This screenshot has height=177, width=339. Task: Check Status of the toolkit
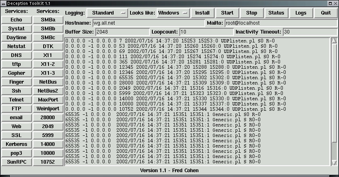click(276, 13)
